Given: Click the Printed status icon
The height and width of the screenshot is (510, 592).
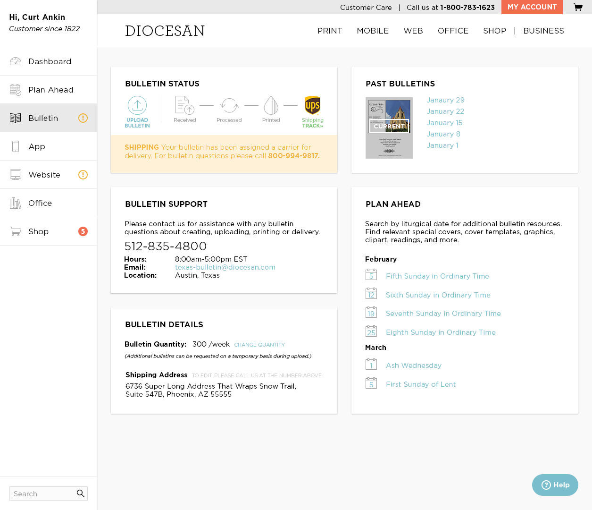Looking at the screenshot, I should [271, 105].
